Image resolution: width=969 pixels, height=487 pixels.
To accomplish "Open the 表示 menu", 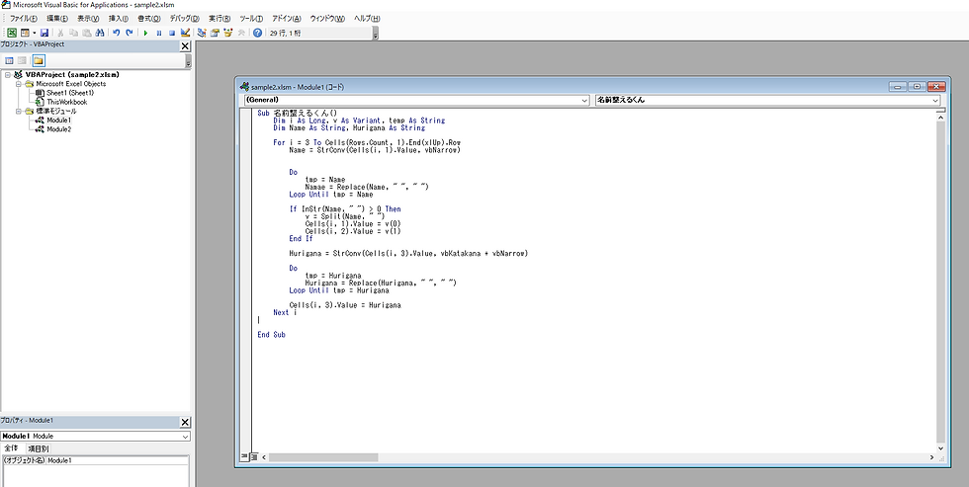I will click(x=88, y=19).
